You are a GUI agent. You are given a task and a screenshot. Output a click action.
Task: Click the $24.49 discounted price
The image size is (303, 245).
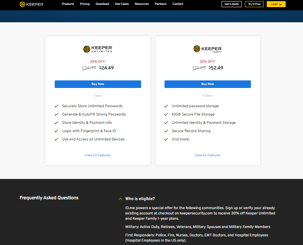[106, 68]
